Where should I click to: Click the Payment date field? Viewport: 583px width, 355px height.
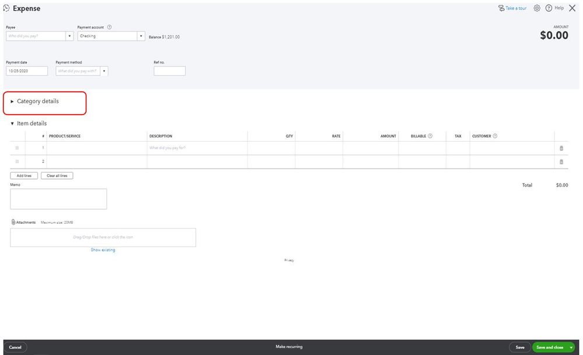click(x=27, y=71)
